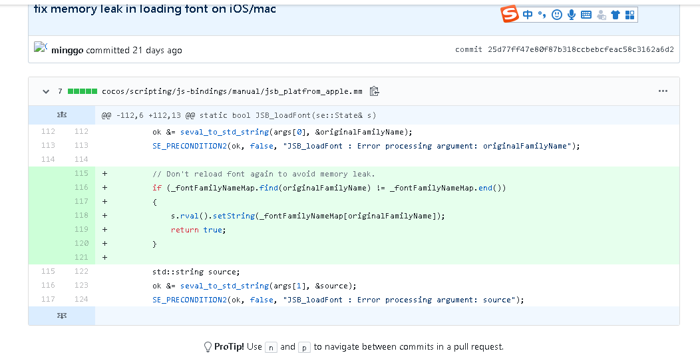
Task: Toggle Chinese punctuation mode
Action: click(542, 14)
